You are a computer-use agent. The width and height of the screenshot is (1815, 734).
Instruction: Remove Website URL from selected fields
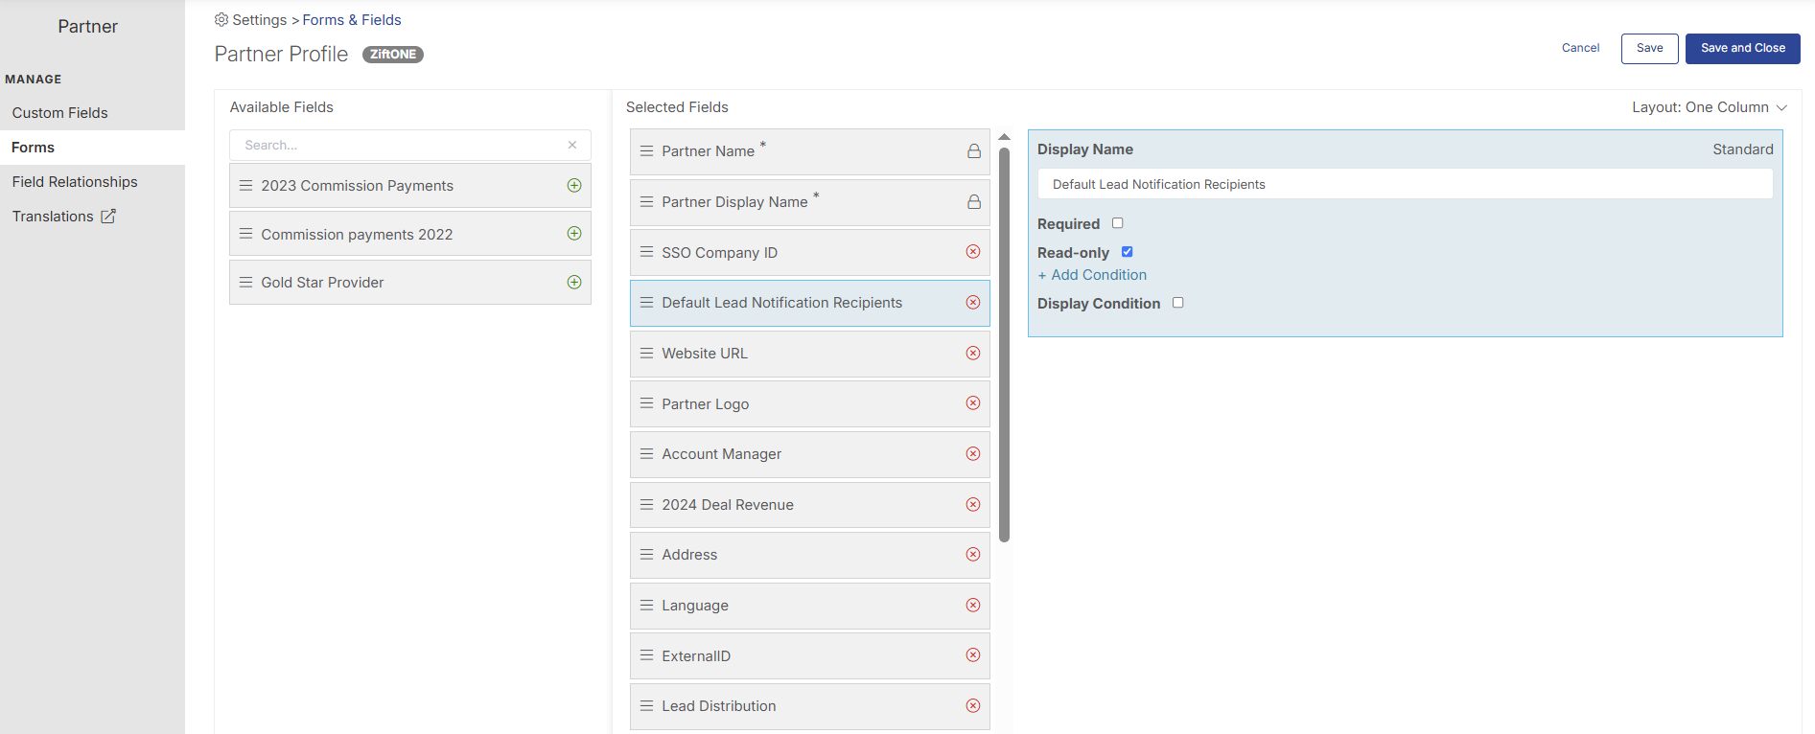(973, 353)
